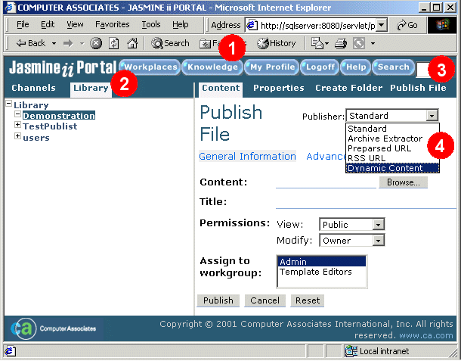Collapse the Demonstration folder
This screenshot has width=461, height=361.
tap(17, 114)
